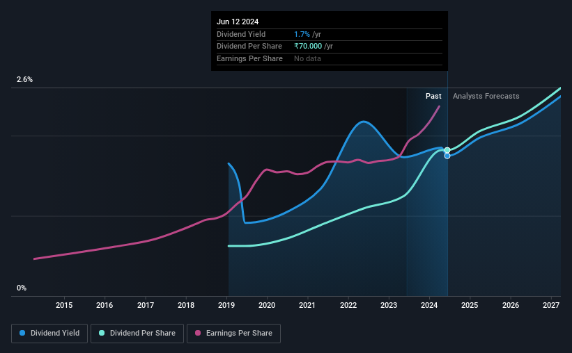Image resolution: width=572 pixels, height=353 pixels.
Task: Click the 2017 x-axis label
Action: (146, 305)
